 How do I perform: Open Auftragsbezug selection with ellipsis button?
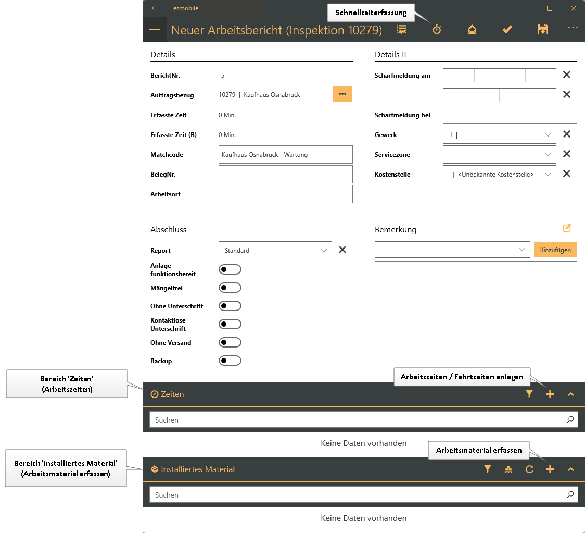tap(342, 94)
